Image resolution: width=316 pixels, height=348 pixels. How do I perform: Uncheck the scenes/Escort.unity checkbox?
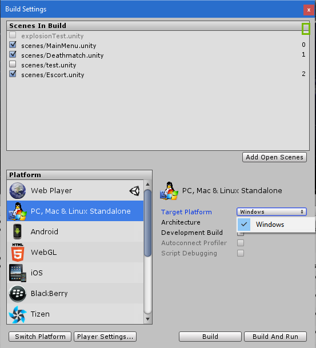point(13,74)
